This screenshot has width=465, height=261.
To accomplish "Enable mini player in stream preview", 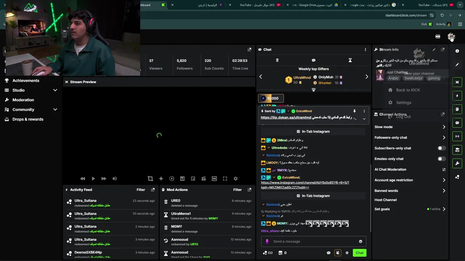I will 193,179.
